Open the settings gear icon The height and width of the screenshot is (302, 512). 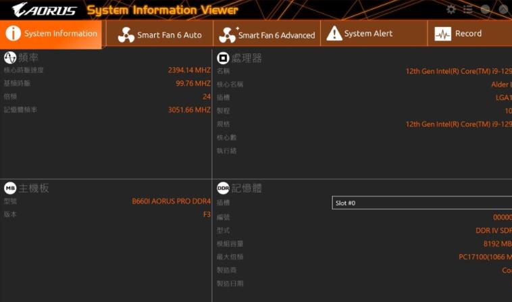[x=451, y=9]
